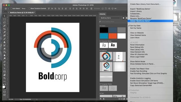
Task: Select the Type tool
Action: point(5,65)
